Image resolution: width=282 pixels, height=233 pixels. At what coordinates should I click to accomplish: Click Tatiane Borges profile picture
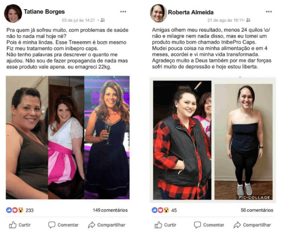pos(13,14)
